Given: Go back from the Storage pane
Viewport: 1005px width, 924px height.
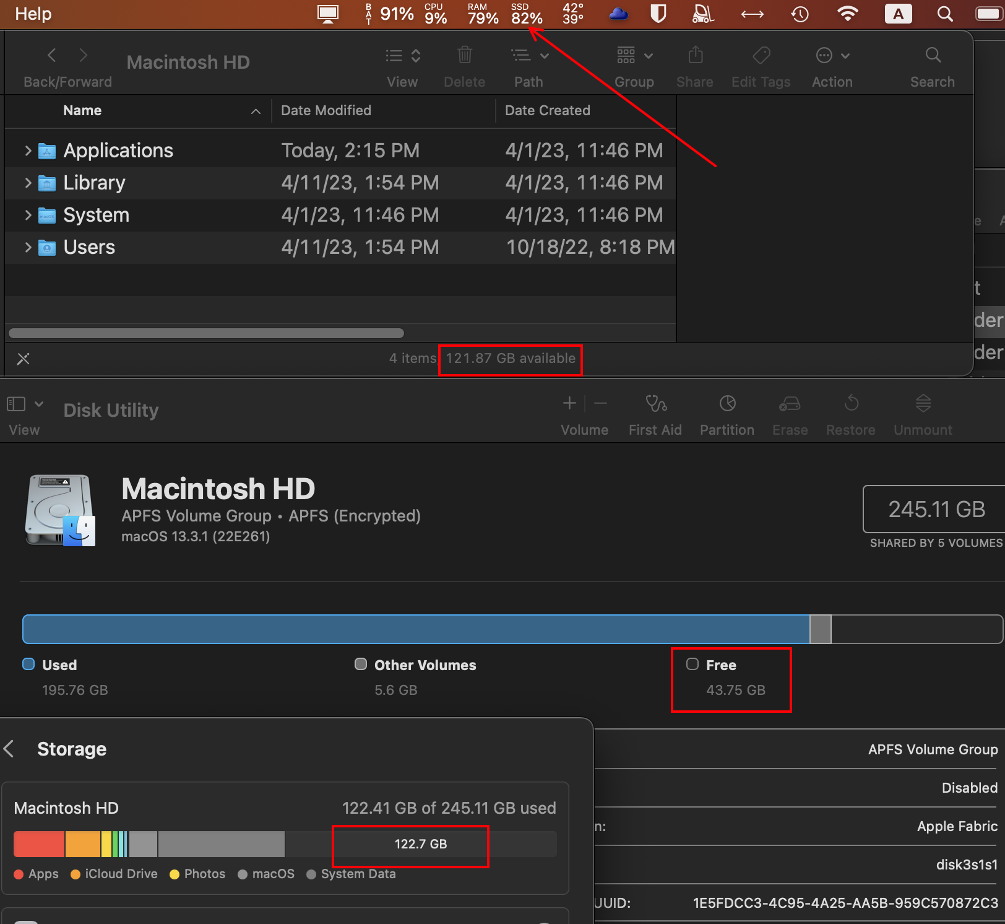Looking at the screenshot, I should click(9, 749).
